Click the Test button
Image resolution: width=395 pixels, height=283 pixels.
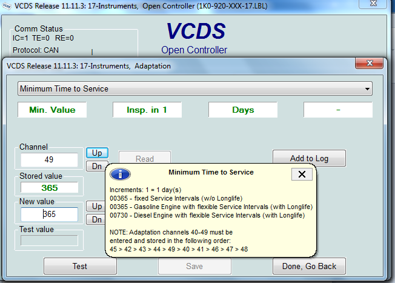tap(80, 266)
